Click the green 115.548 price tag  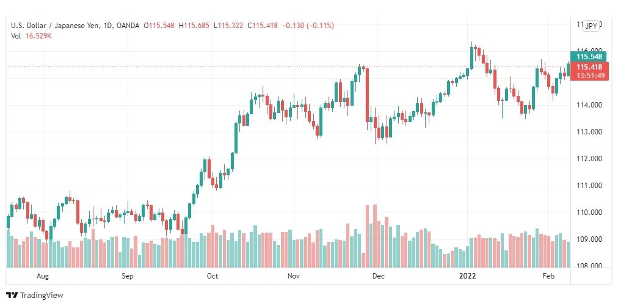pos(588,56)
